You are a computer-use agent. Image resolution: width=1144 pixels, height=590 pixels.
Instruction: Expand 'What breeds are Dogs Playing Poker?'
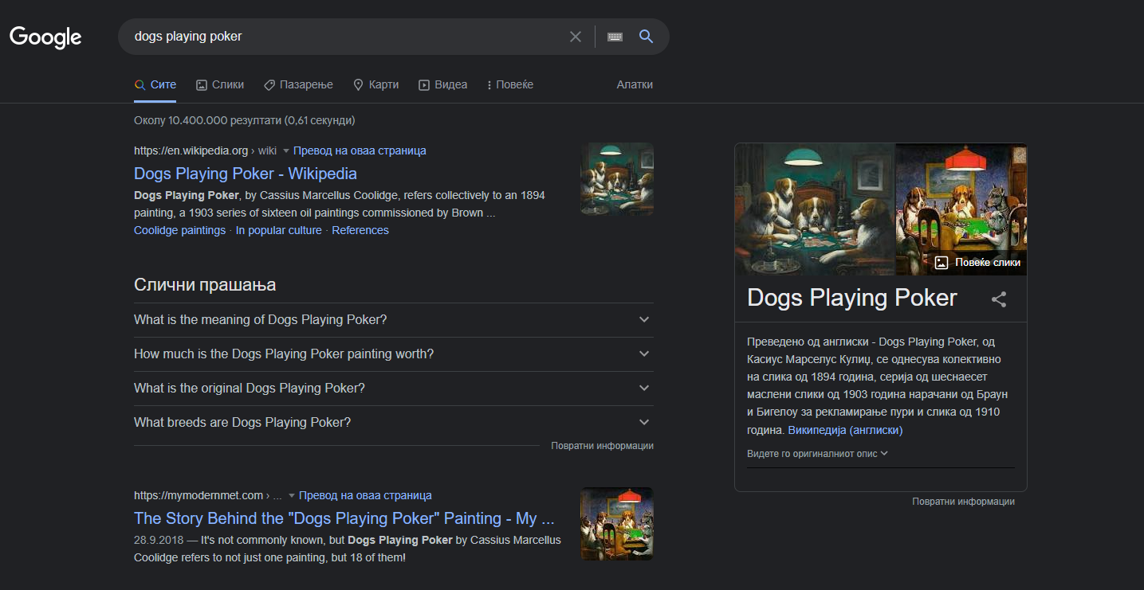(x=394, y=423)
